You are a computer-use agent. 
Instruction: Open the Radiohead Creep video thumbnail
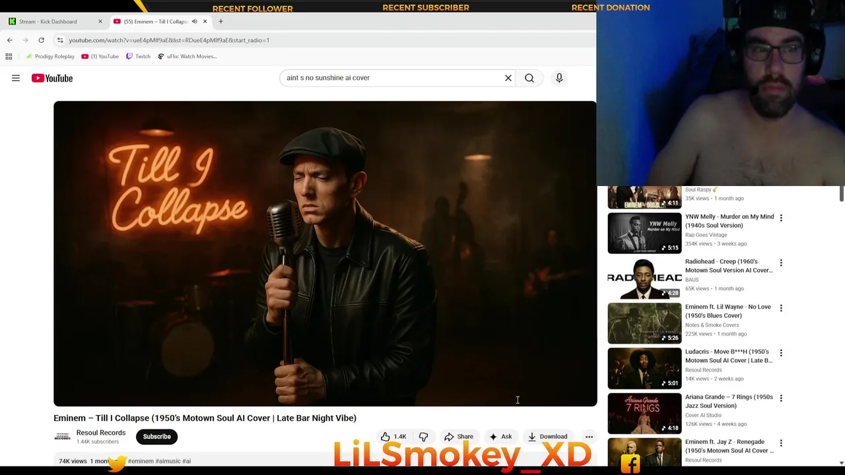click(644, 278)
